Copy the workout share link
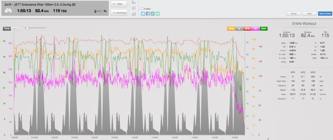The width and height of the screenshot is (333, 140). (153, 13)
